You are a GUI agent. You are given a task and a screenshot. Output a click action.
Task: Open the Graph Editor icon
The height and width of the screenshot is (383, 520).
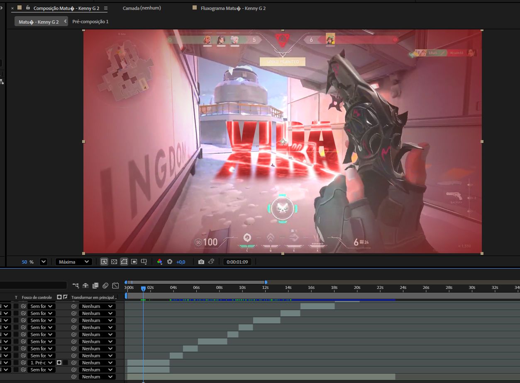[x=115, y=285]
